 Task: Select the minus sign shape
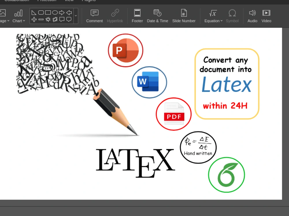pos(41,19)
